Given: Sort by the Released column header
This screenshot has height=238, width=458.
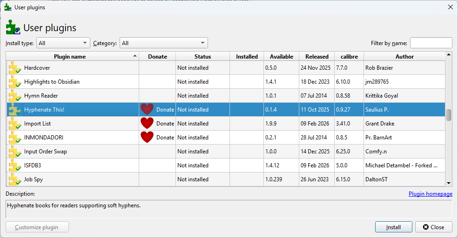Looking at the screenshot, I should [317, 57].
